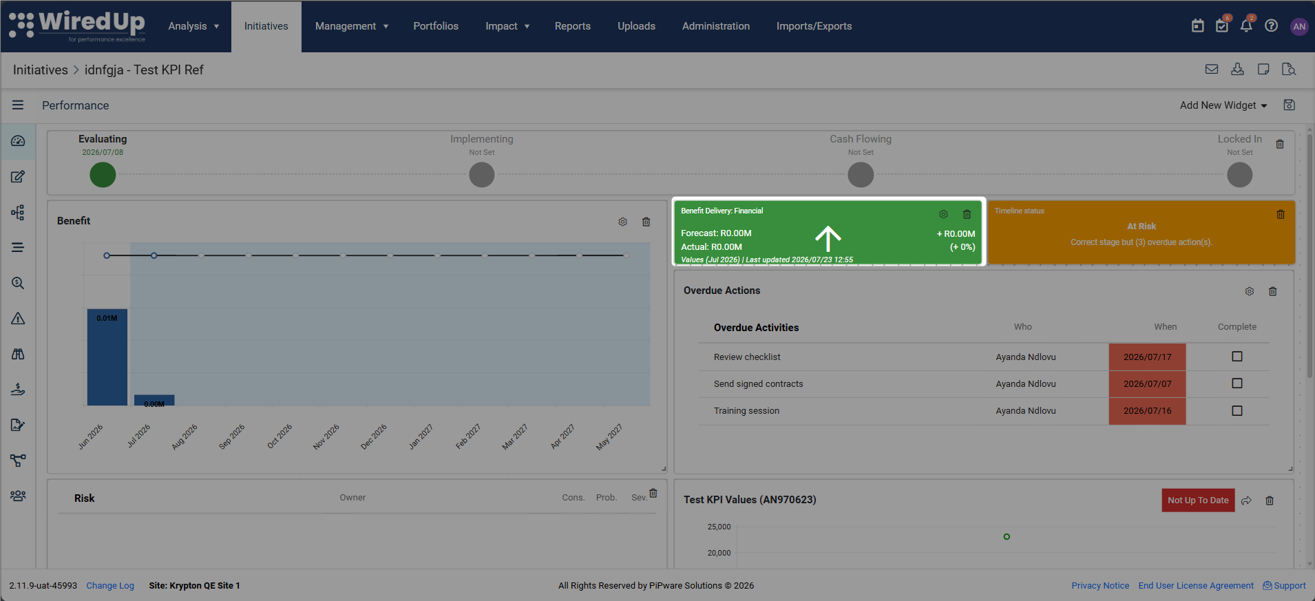
Task: Open the binoculars sidebar icon
Action: (x=18, y=354)
